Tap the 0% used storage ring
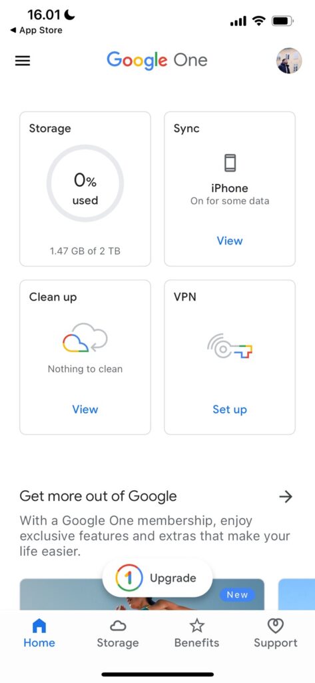Image resolution: width=315 pixels, height=683 pixels. [85, 183]
